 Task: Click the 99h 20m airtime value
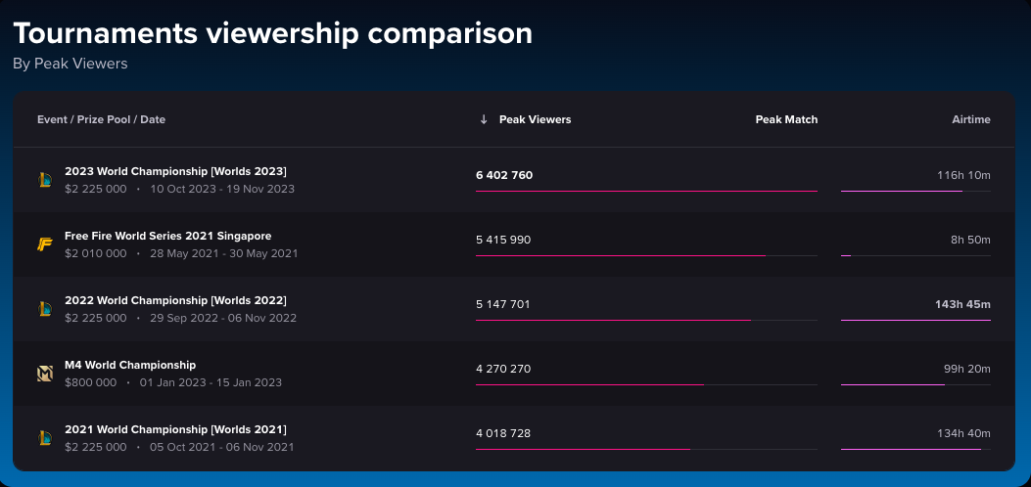click(967, 369)
